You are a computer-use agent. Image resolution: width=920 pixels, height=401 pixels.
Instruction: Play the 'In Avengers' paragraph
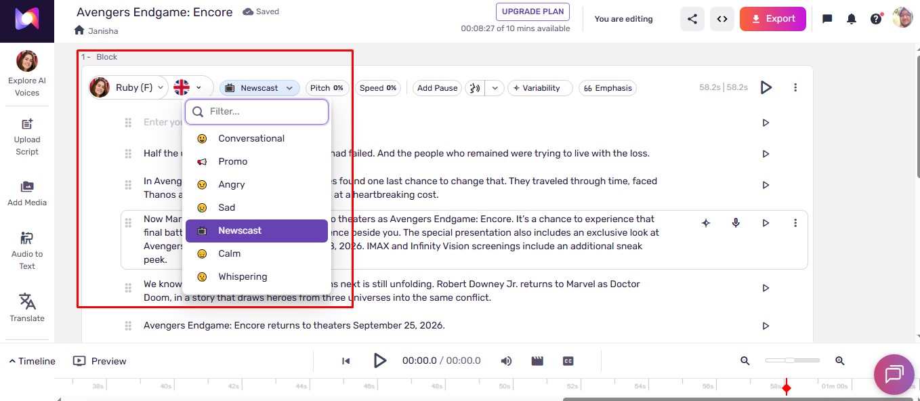pyautogui.click(x=766, y=185)
